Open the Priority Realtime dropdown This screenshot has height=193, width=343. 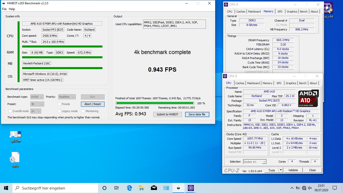tap(67, 97)
